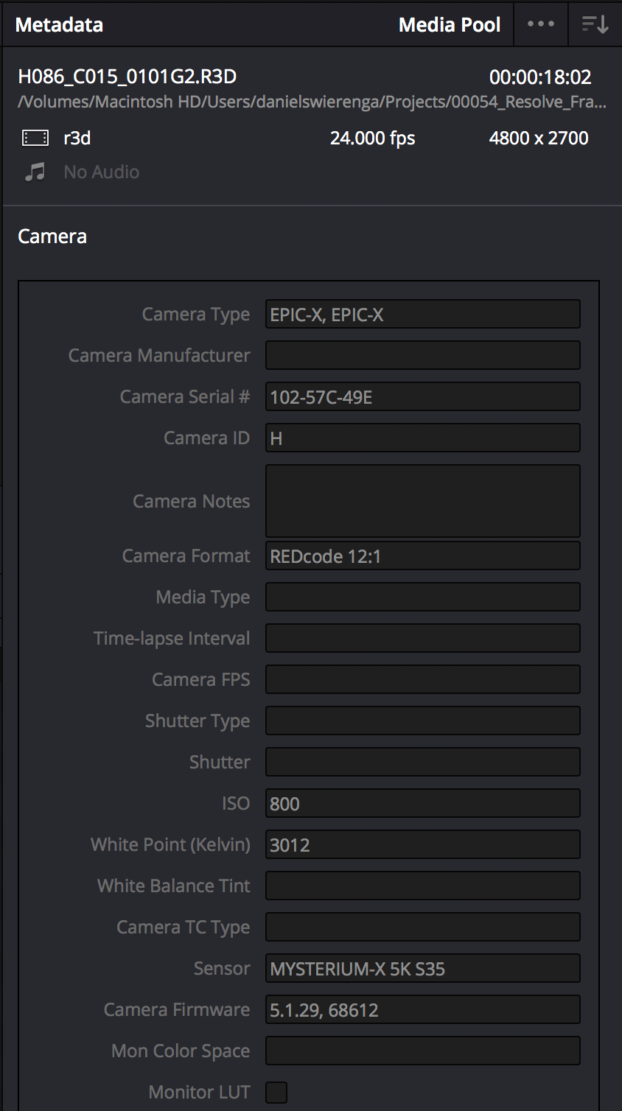Click the 24.000 fps frame rate indicator
622x1111 pixels.
372,137
